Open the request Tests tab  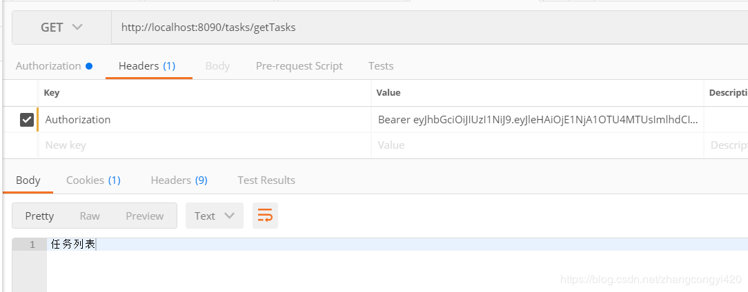click(381, 66)
